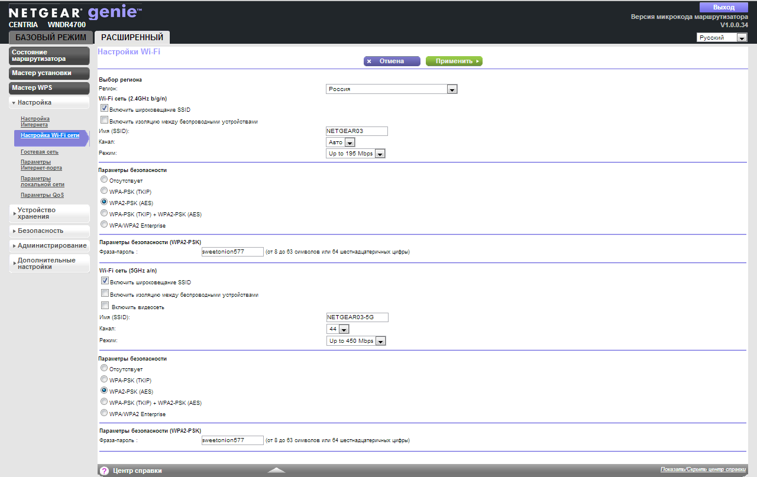Toggle 2.4GHz SSID broadcast checkbox

(105, 109)
